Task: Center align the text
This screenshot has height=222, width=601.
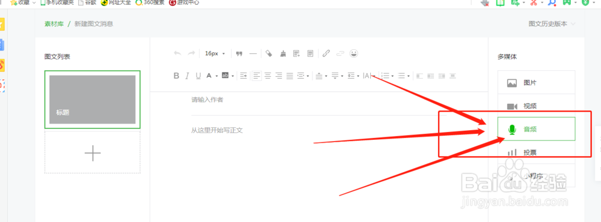Action: 268,76
